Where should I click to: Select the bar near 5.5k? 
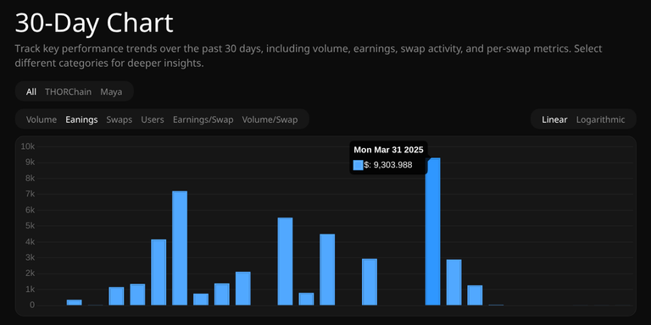(285, 262)
